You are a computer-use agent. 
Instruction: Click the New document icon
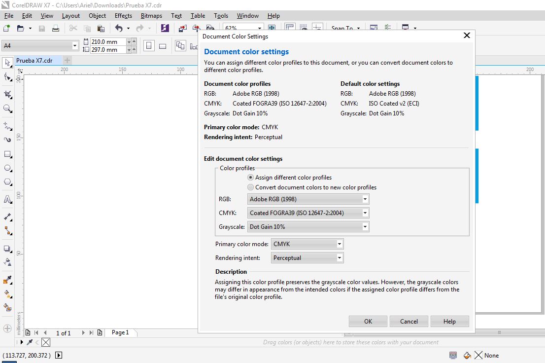pyautogui.click(x=6, y=28)
